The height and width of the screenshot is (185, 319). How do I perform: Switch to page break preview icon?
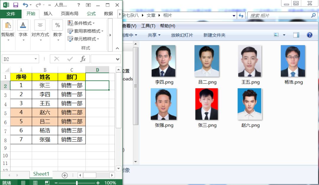coord(47,183)
